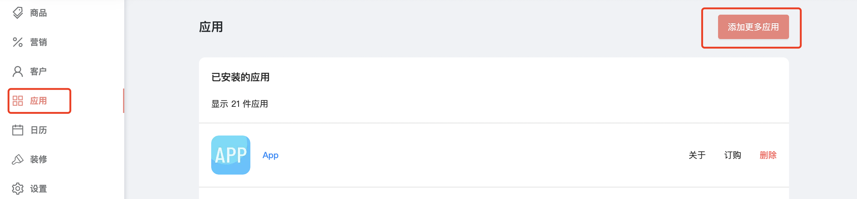Image resolution: width=857 pixels, height=199 pixels.
Task: Click 订购 for the App
Action: click(732, 155)
